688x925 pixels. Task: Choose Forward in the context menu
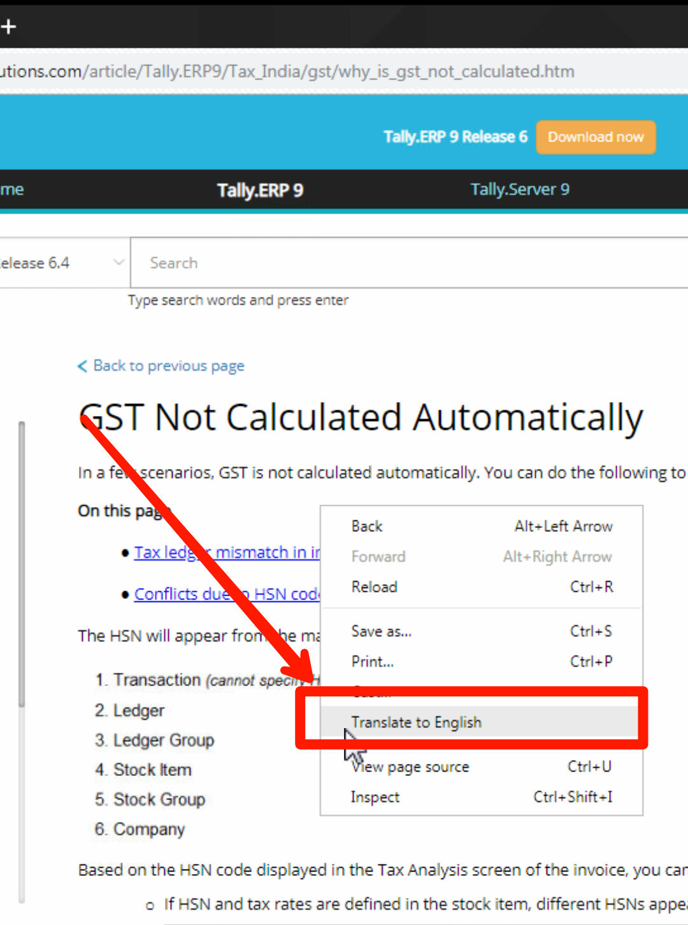[x=482, y=556]
